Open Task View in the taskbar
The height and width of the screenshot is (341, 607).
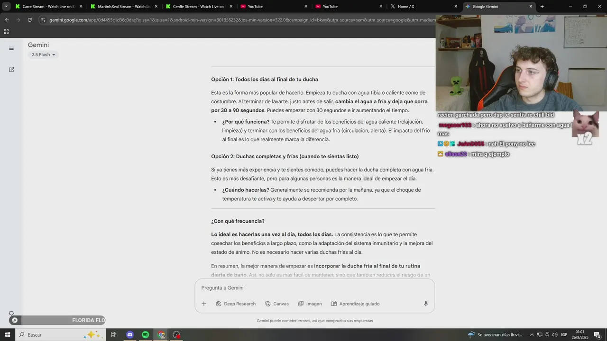114,335
